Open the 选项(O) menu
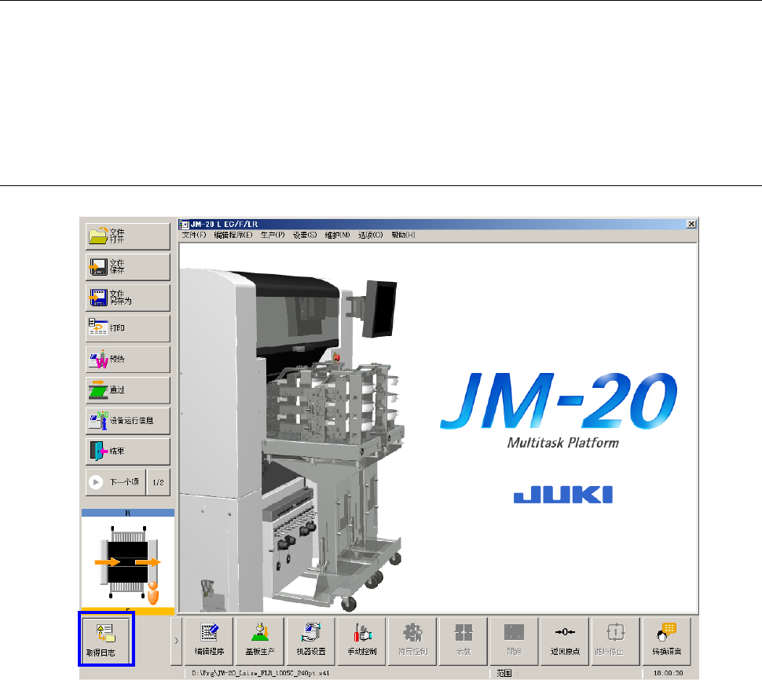This screenshot has width=762, height=680. coord(370,235)
